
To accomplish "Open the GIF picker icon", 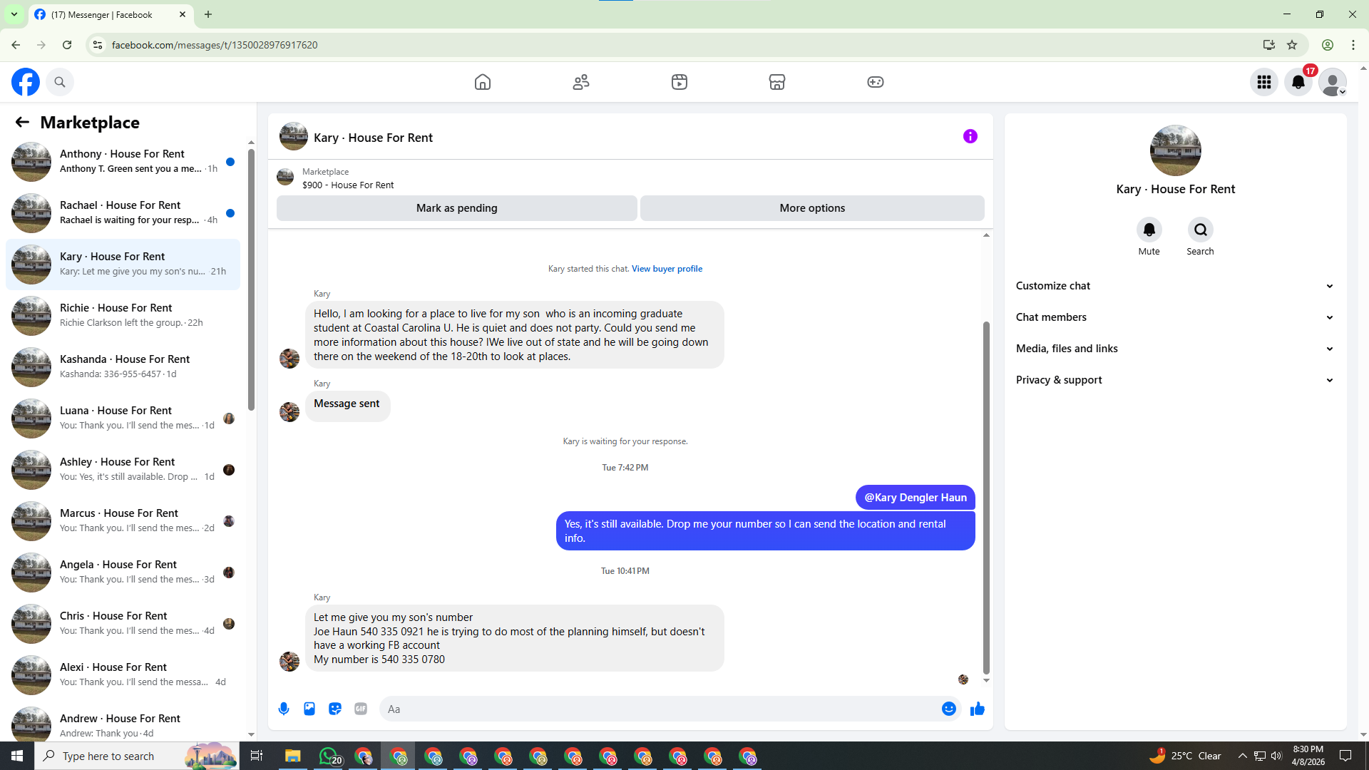I will click(361, 709).
